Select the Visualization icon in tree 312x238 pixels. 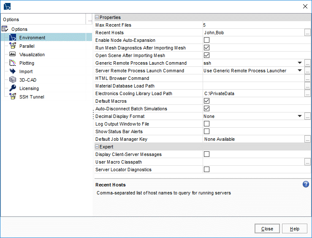coord(12,55)
